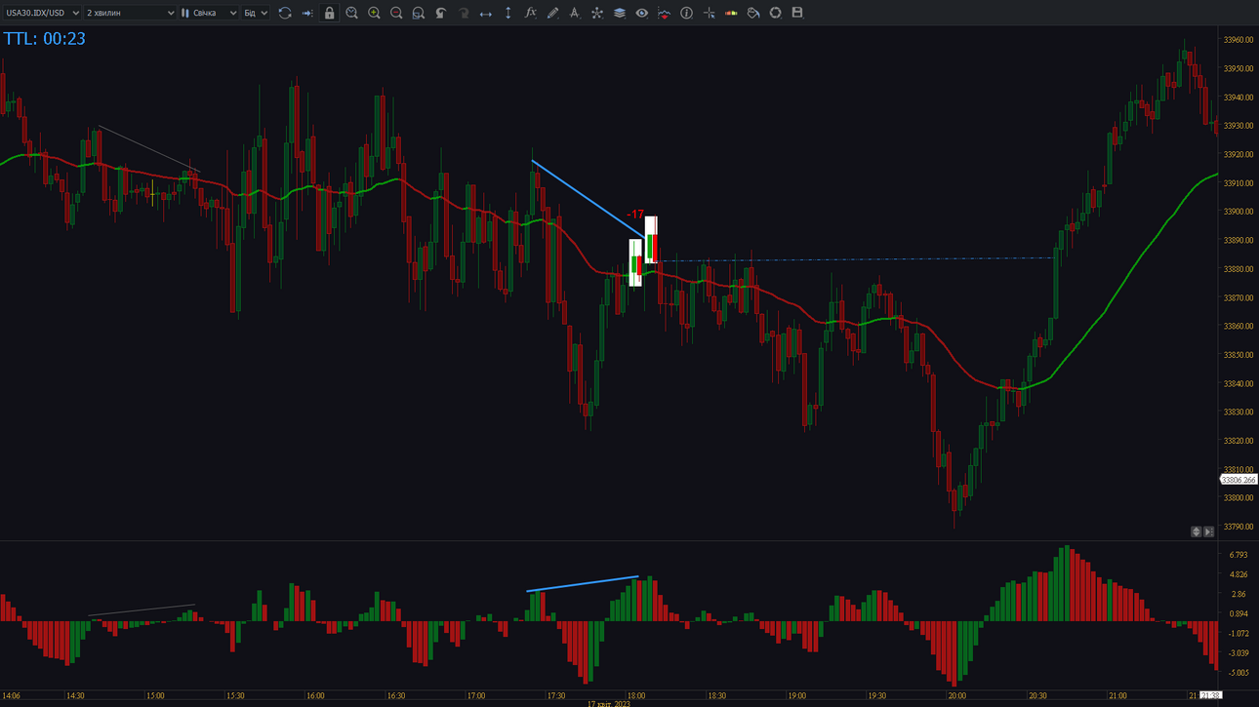
Task: Open the Бід price side dropdown
Action: (x=256, y=13)
